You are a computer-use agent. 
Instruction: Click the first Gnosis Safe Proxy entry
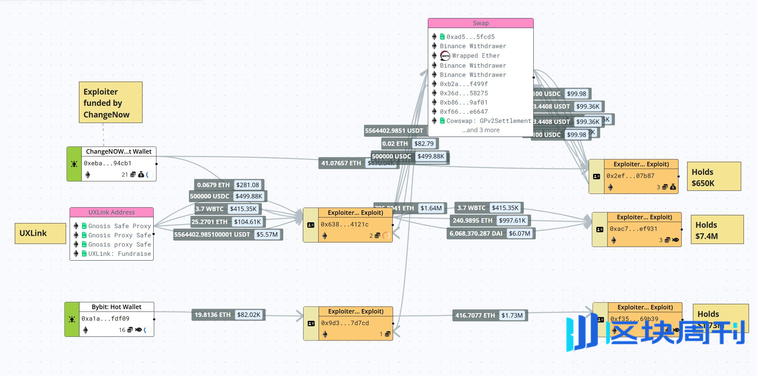(119, 226)
